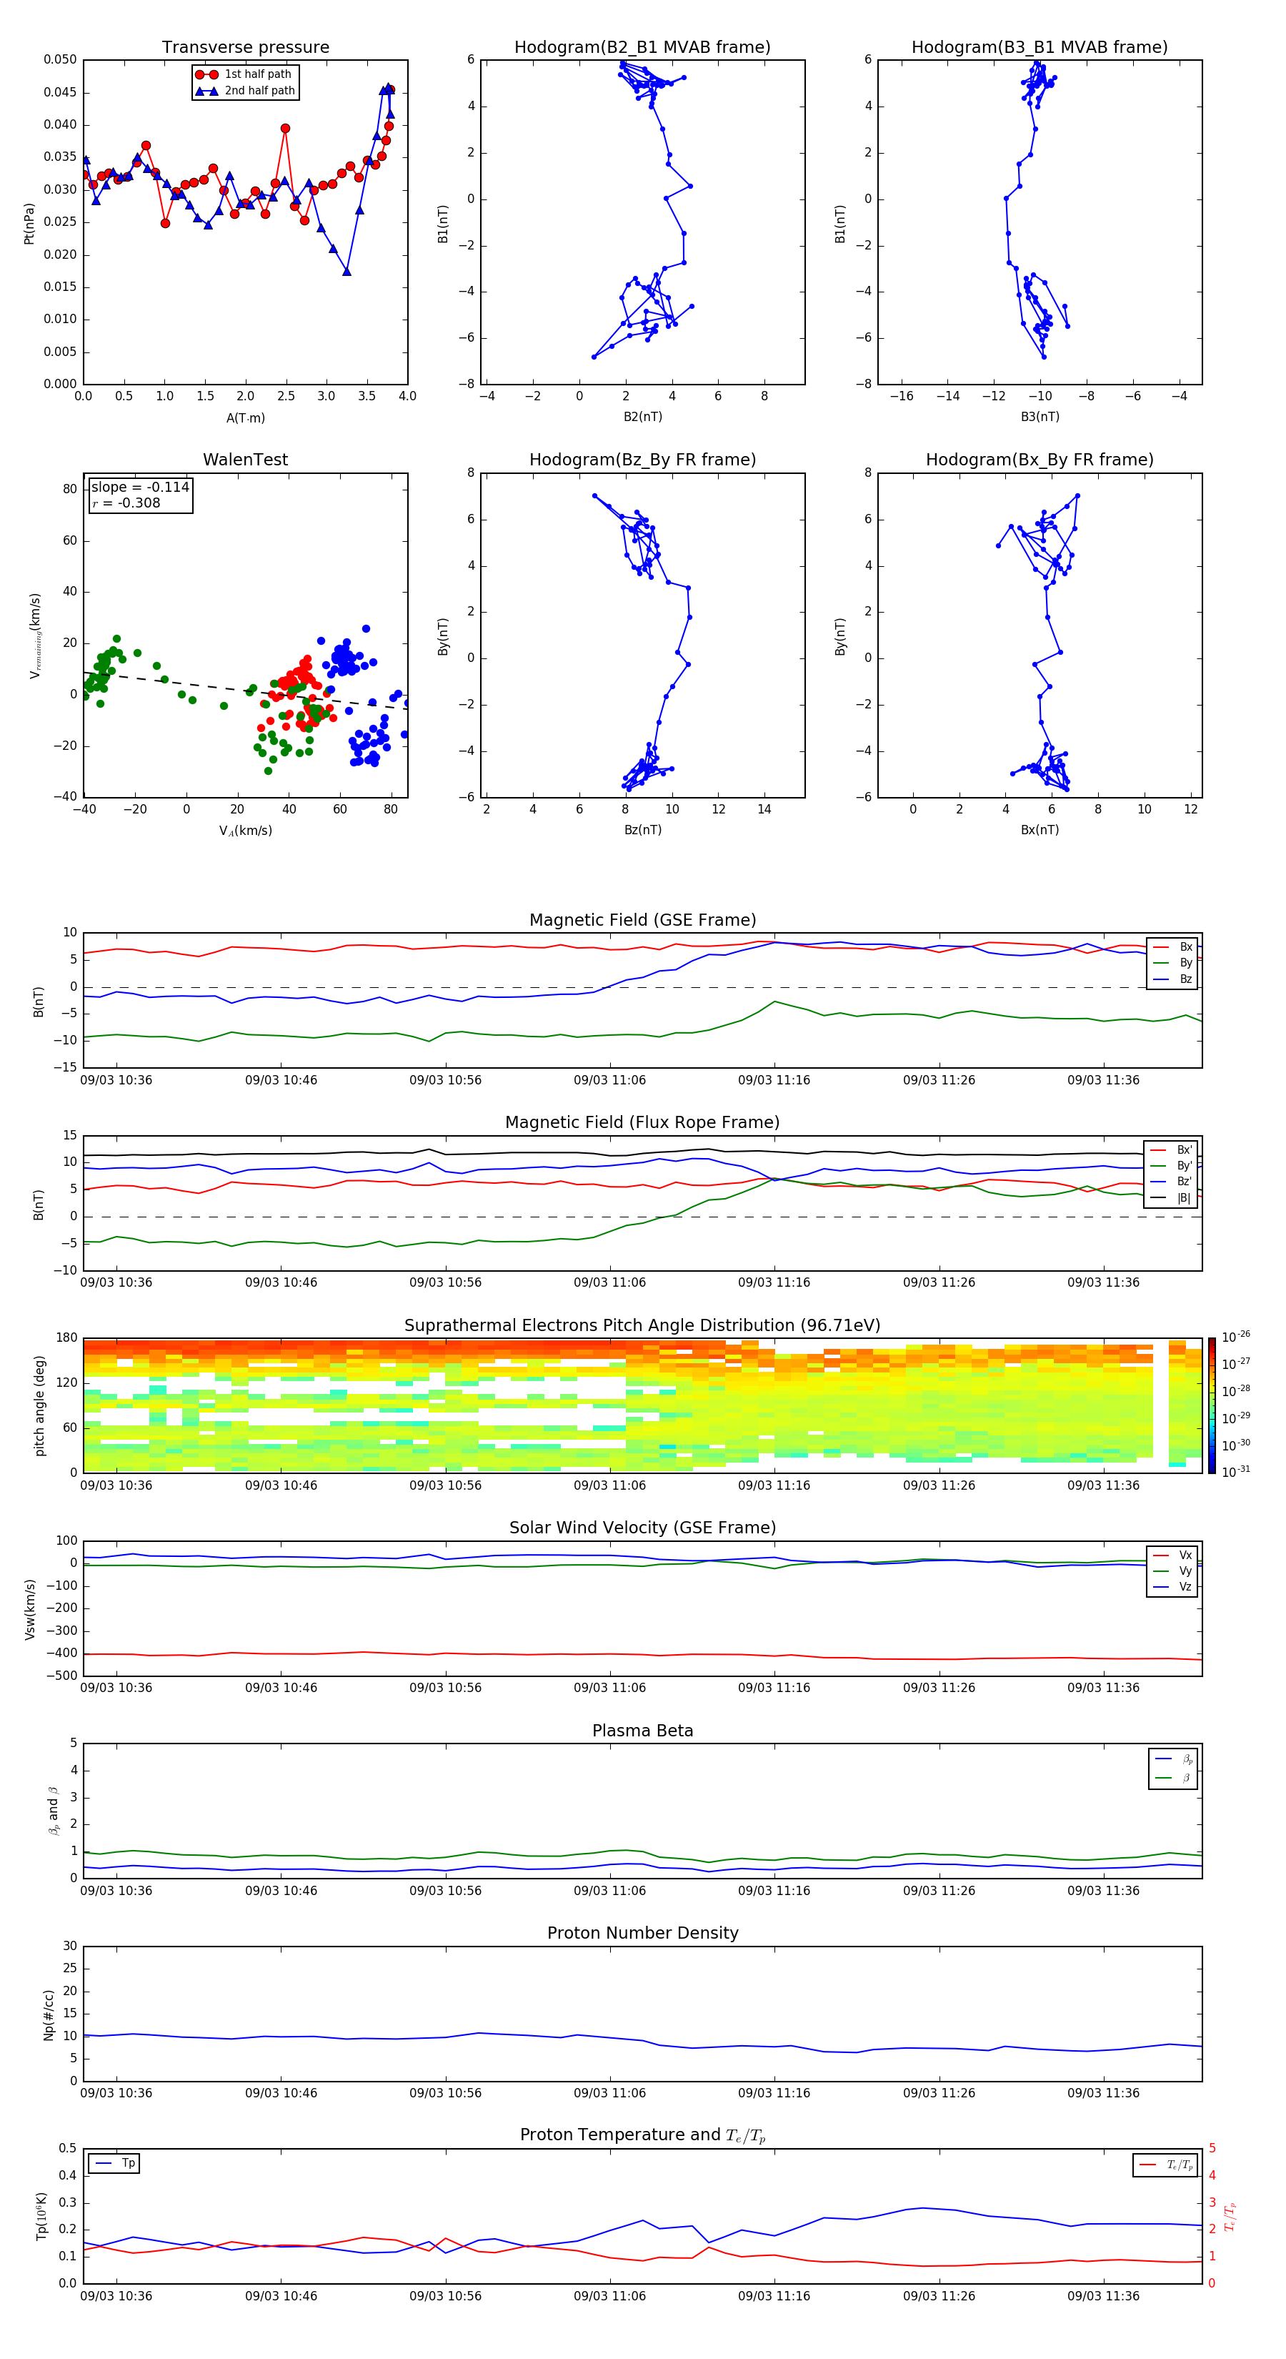Click '09/03 11:36' tick under Solar Wind Velocity
The height and width of the screenshot is (2359, 1286).
(x=1104, y=1688)
